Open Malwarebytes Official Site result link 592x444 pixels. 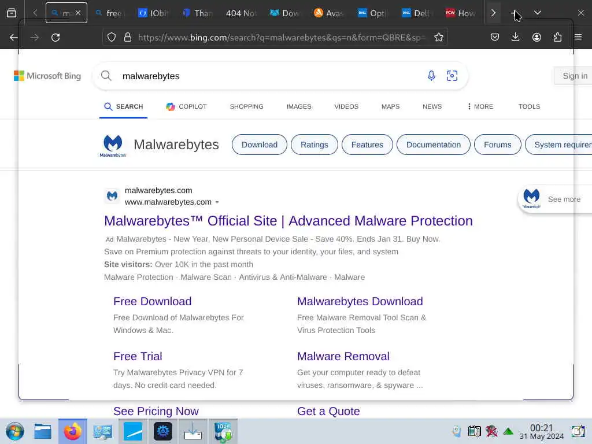click(288, 221)
